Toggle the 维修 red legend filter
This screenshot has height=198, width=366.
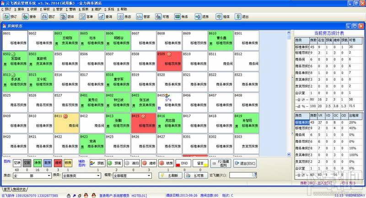(58, 163)
